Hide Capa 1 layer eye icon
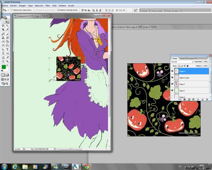This screenshot has height=170, width=212. 172,90
